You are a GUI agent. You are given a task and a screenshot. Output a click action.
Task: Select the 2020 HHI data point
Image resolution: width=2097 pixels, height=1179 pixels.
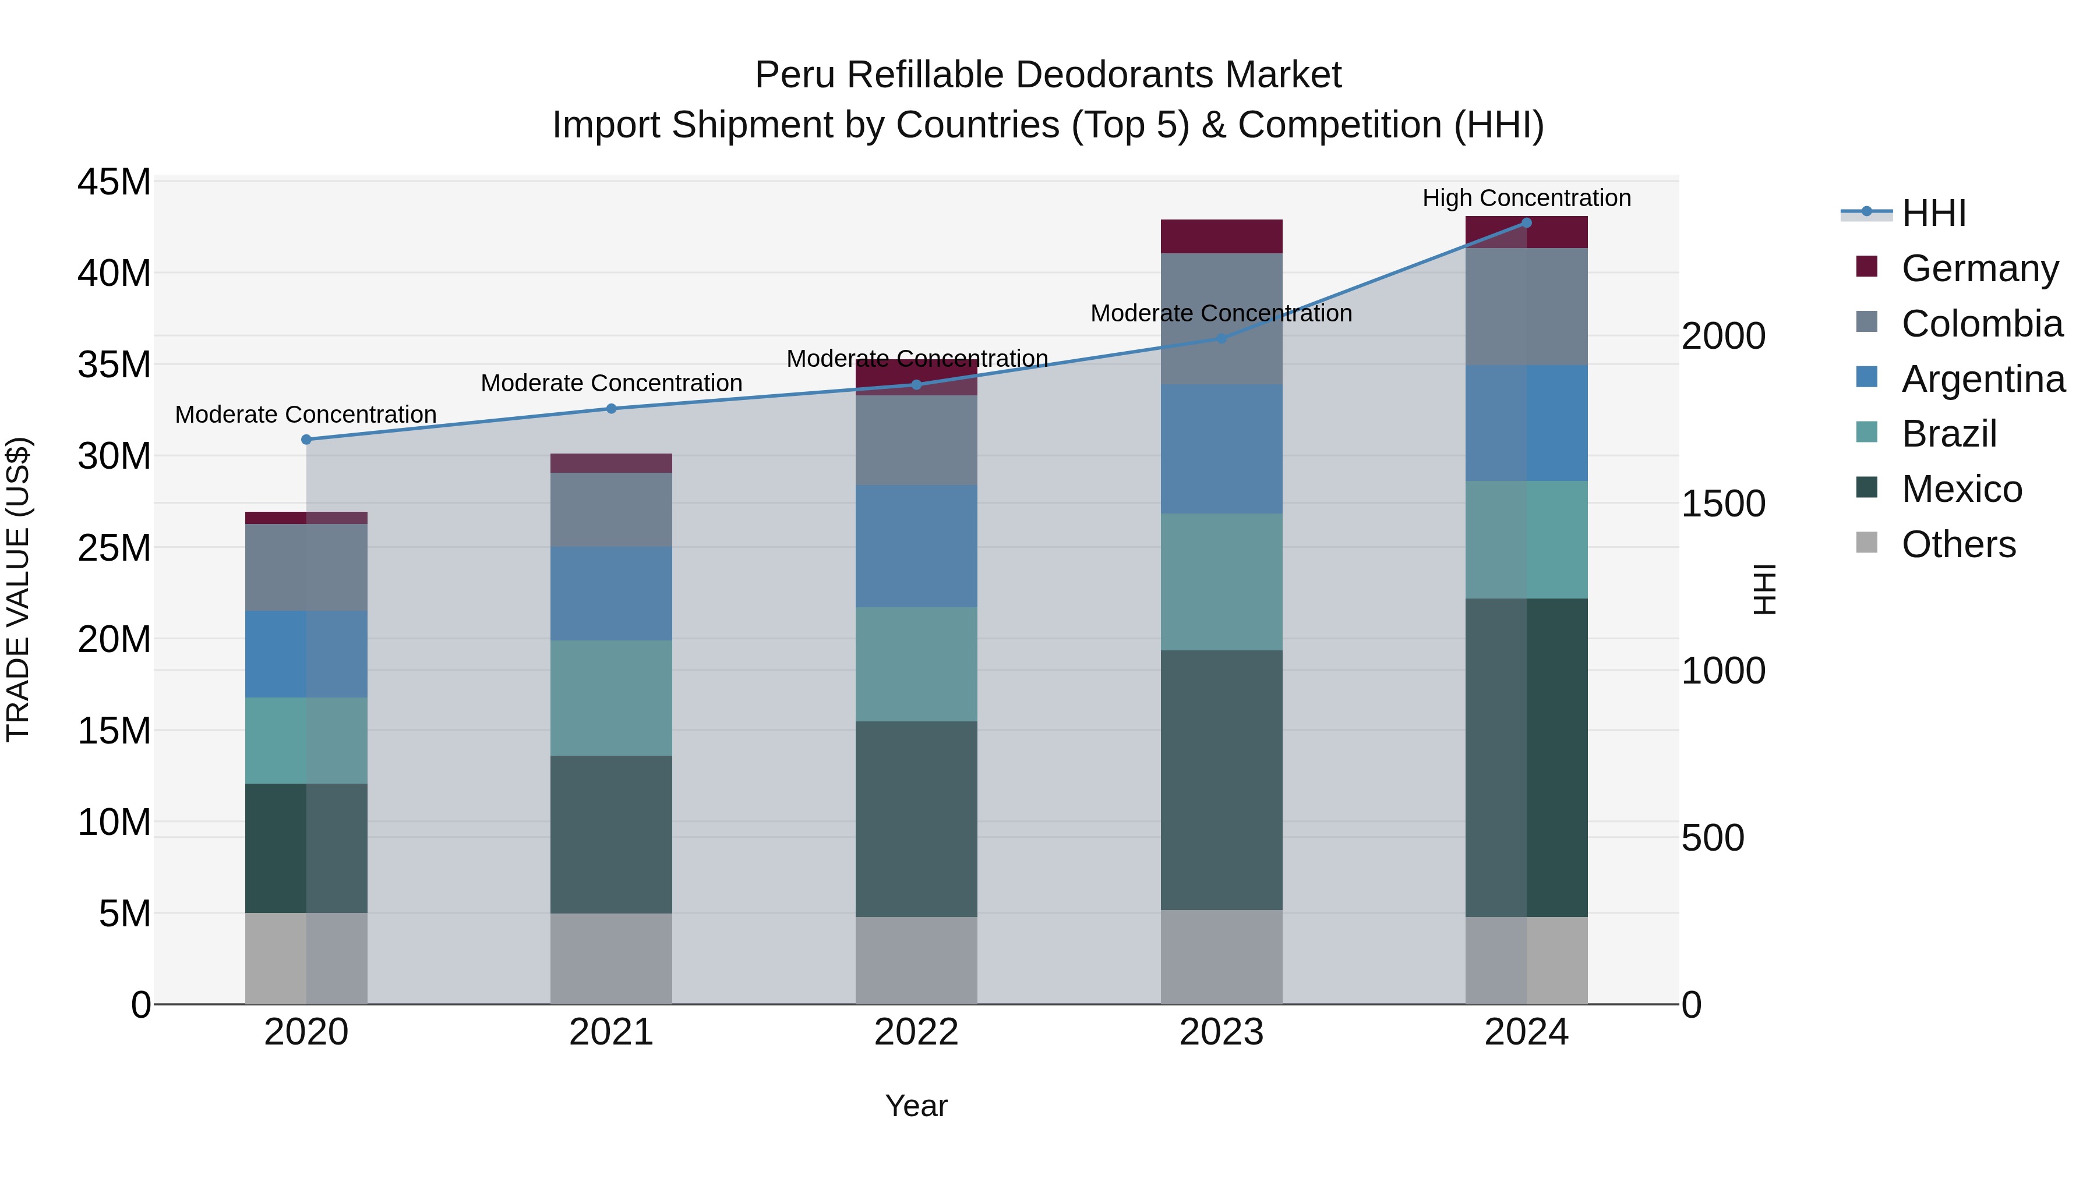click(306, 440)
